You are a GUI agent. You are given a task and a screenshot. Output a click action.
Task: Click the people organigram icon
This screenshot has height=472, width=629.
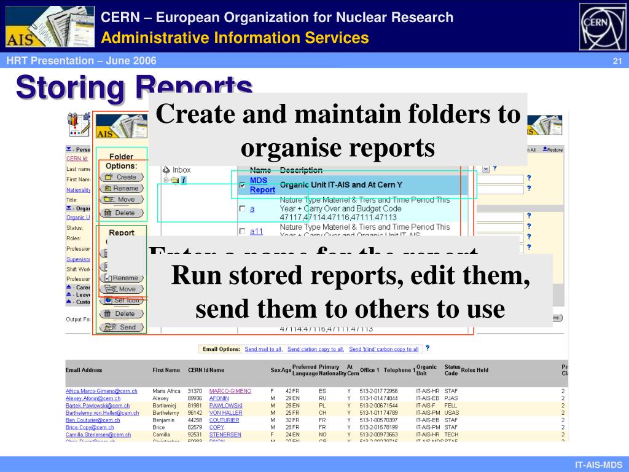79,124
